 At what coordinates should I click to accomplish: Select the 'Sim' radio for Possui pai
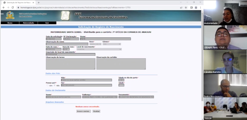pos(47,86)
